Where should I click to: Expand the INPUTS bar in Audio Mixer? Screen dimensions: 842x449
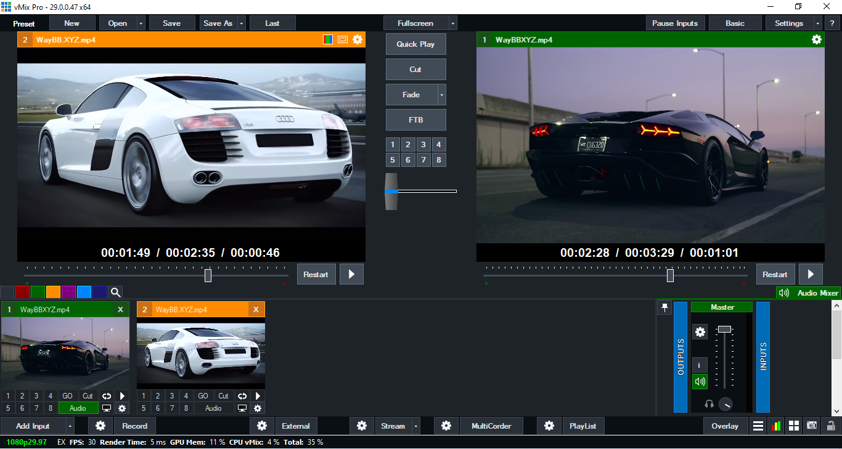pos(763,357)
